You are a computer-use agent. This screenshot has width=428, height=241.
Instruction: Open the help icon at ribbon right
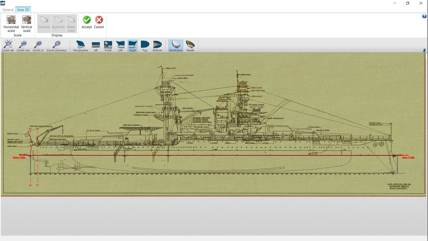(424, 16)
